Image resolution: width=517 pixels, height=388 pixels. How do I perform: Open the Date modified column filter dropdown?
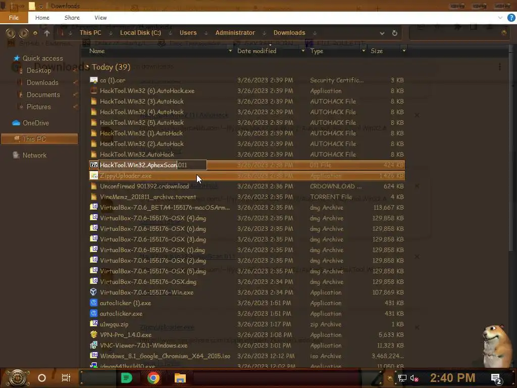click(303, 51)
